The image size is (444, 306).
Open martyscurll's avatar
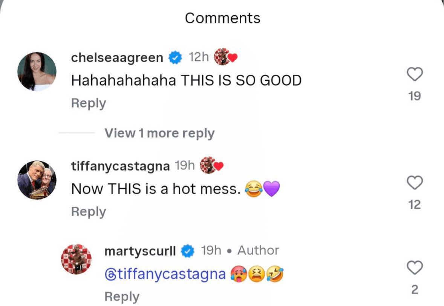77,259
